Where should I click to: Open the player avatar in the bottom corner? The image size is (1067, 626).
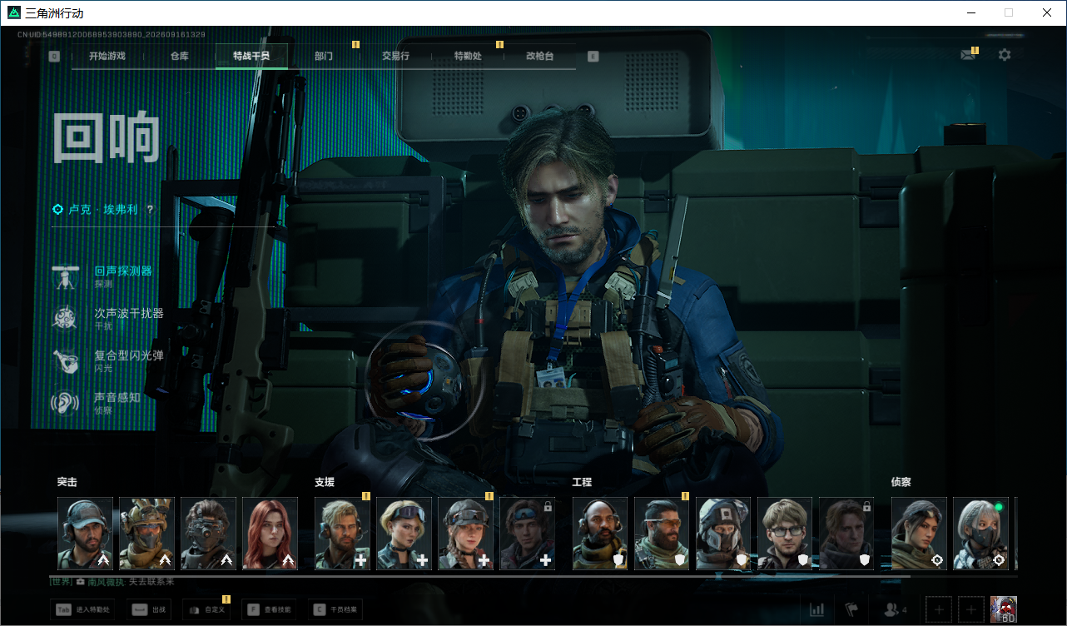point(1004,609)
